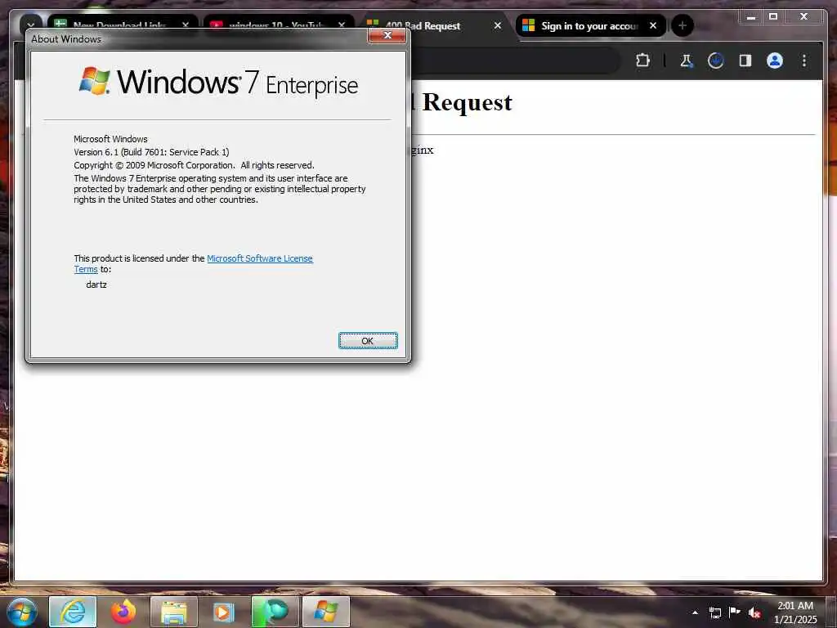This screenshot has width=837, height=628.
Task: Click OK in About Windows dialog
Action: tap(368, 341)
